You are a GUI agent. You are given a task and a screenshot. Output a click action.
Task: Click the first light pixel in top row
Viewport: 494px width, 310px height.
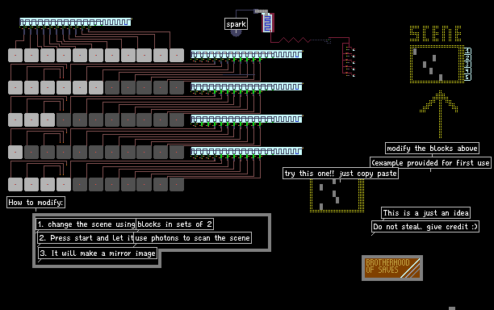click(15, 55)
